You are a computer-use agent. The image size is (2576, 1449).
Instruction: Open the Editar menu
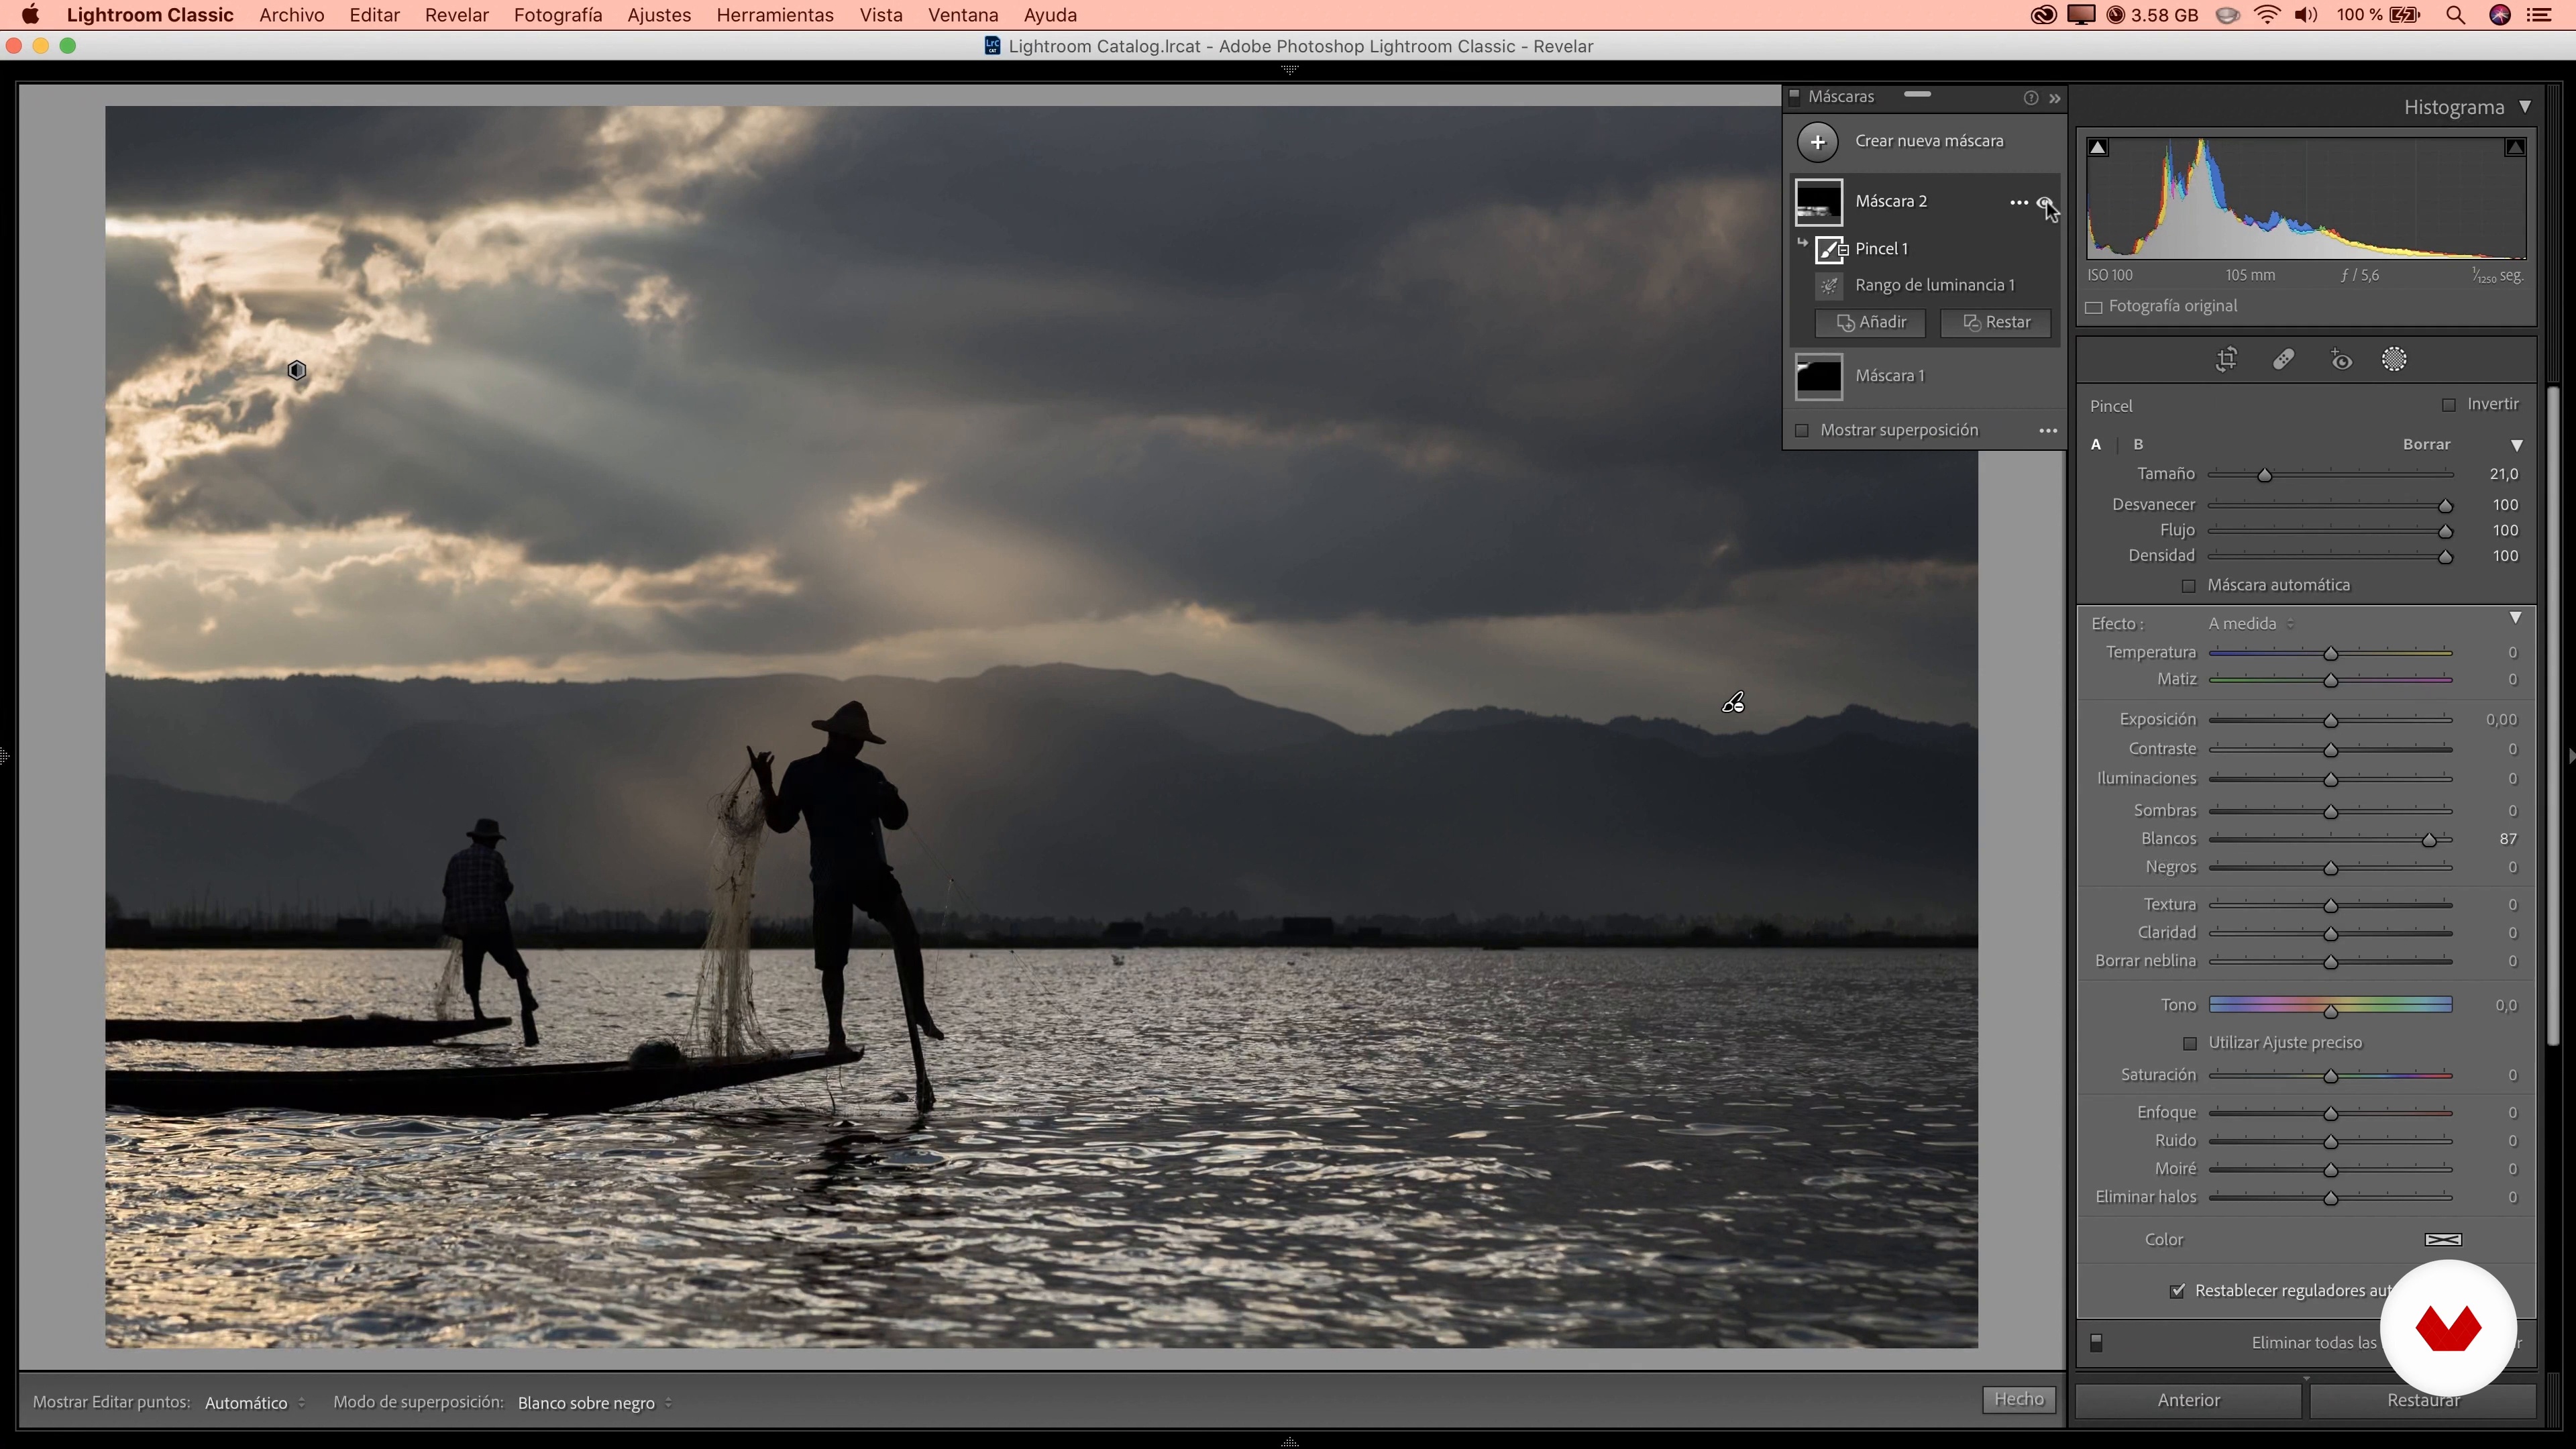[x=374, y=15]
